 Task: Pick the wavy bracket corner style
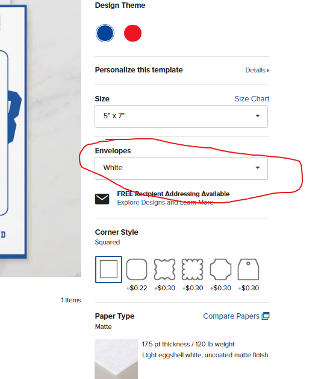[x=164, y=269]
